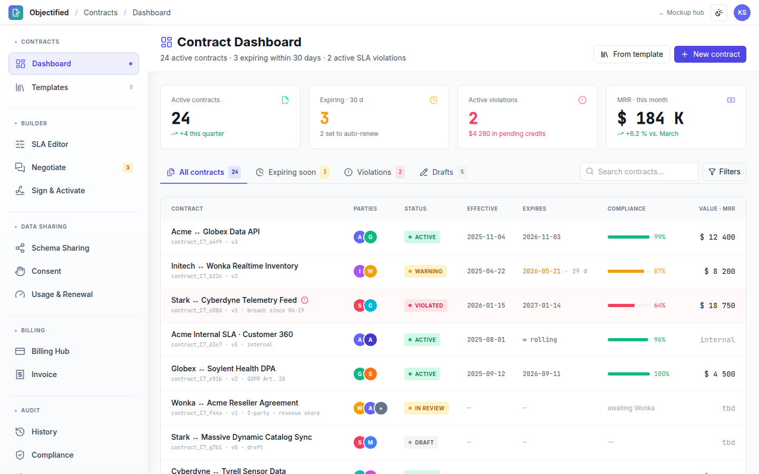Open the Negotiate sidebar item
Image resolution: width=759 pixels, height=474 pixels.
tap(74, 167)
